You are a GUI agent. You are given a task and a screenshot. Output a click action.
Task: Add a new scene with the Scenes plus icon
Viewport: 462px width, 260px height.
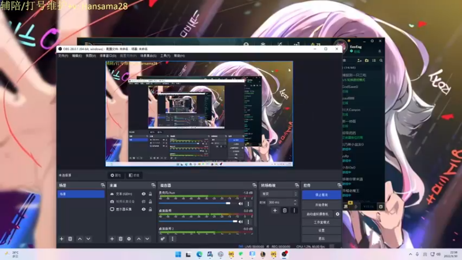62,239
